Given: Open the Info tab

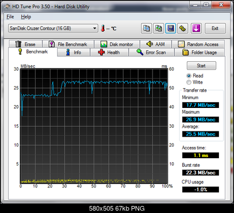Looking at the screenshot, I should [x=74, y=53].
